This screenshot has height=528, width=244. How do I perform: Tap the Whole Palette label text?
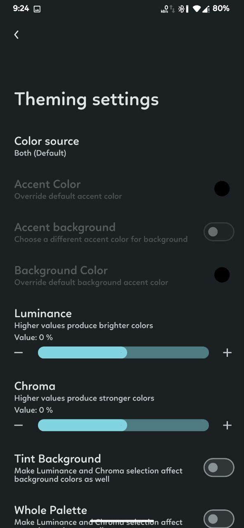(x=51, y=510)
